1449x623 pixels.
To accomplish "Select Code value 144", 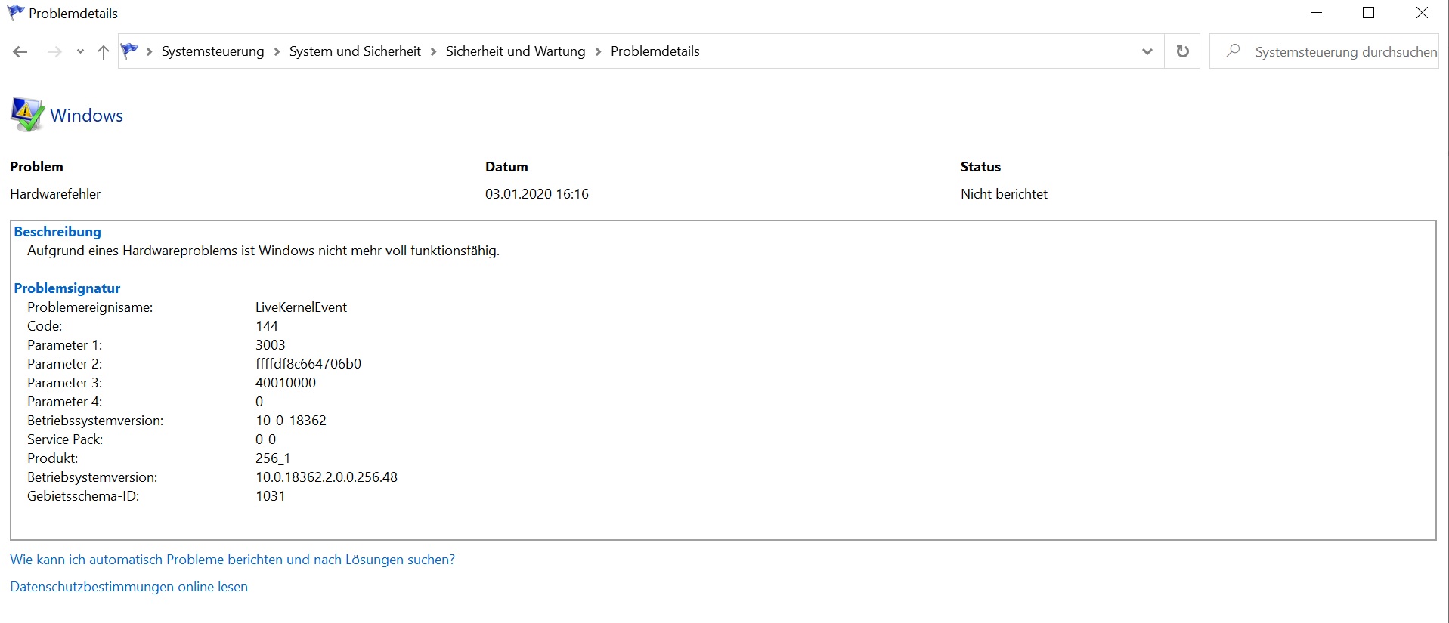I will click(267, 326).
